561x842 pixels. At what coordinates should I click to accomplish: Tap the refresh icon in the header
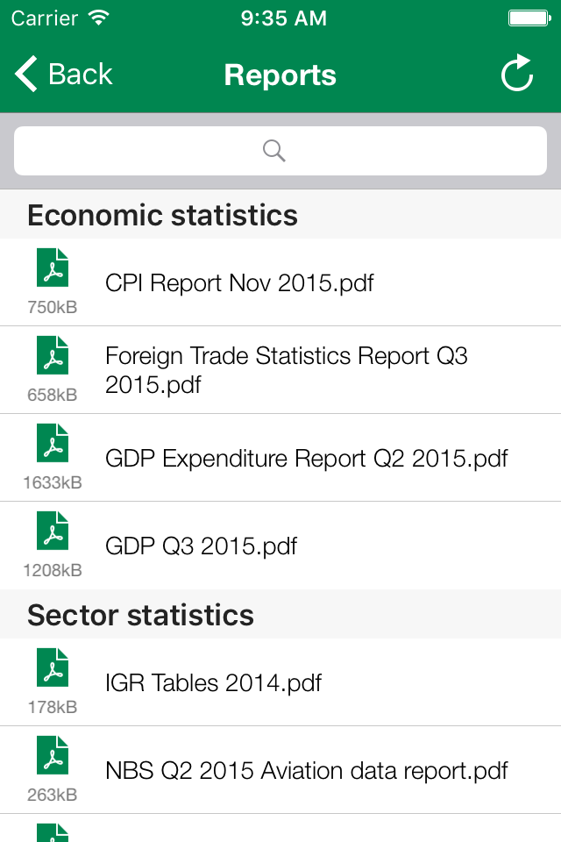pyautogui.click(x=517, y=74)
